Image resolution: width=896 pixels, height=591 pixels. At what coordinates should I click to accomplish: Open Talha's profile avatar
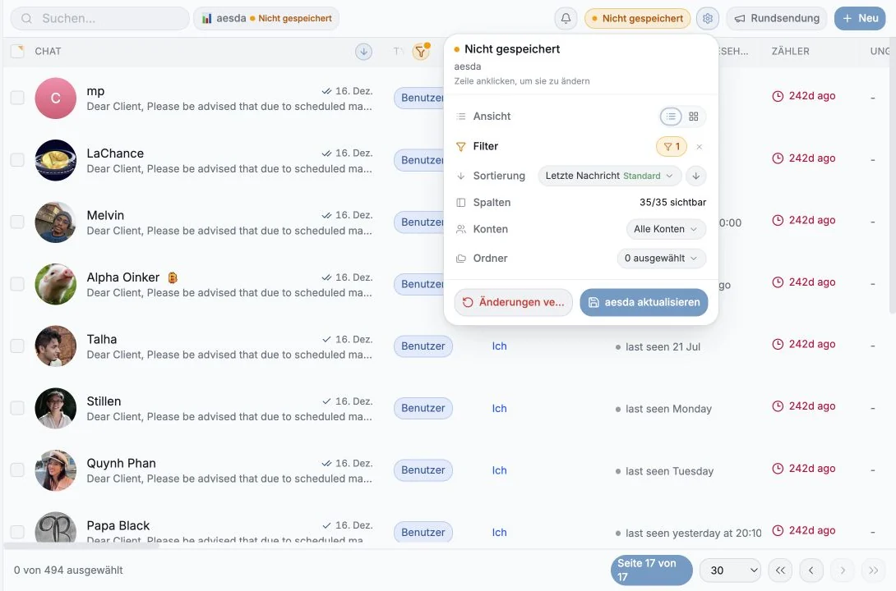click(x=55, y=346)
